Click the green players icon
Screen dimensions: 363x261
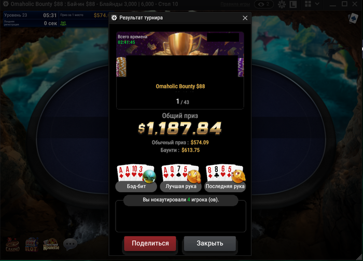pyautogui.click(x=63, y=23)
